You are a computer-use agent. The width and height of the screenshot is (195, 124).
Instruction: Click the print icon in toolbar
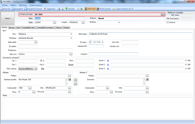pyautogui.click(x=58, y=9)
